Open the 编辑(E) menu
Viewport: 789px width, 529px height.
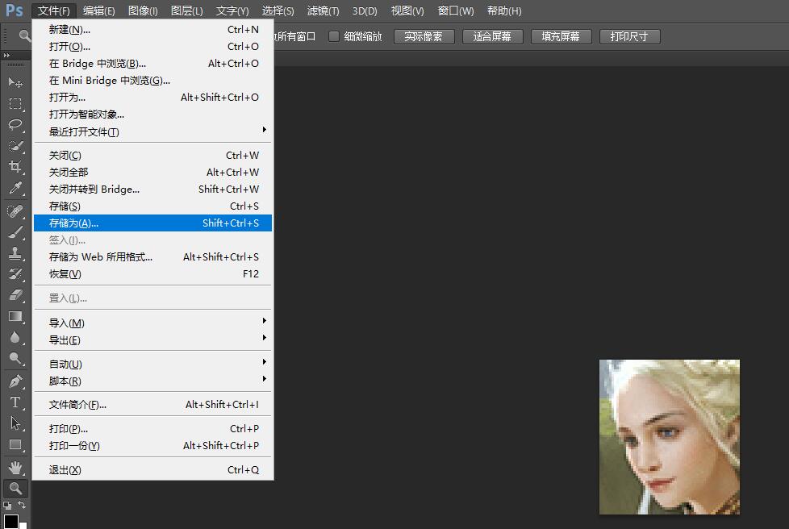[98, 11]
